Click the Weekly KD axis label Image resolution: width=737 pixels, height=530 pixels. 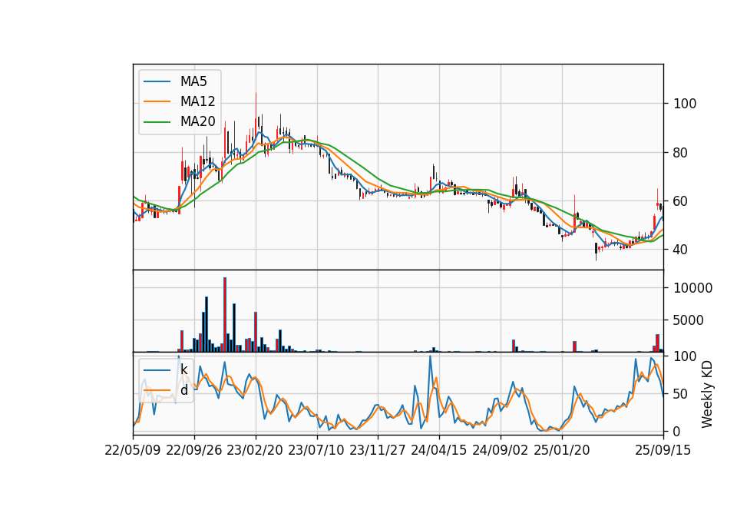click(x=707, y=395)
